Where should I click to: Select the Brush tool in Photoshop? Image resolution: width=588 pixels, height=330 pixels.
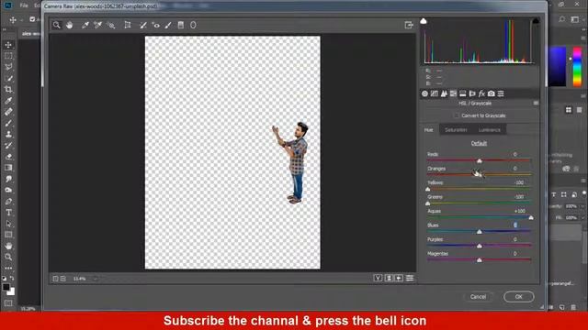(8, 123)
